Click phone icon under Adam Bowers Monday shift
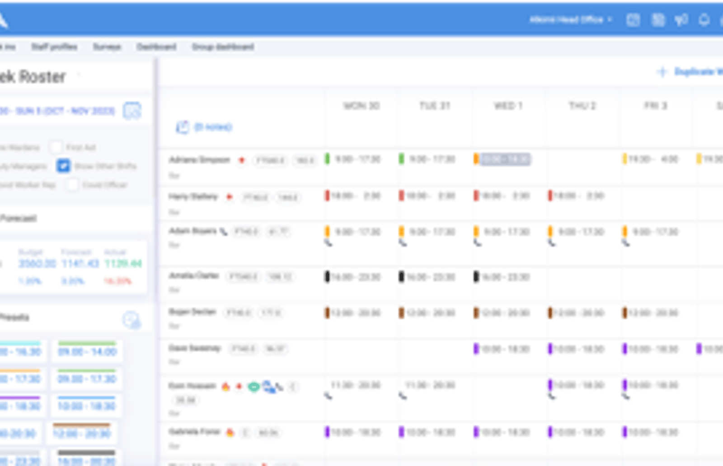This screenshot has width=723, height=466. (x=328, y=243)
